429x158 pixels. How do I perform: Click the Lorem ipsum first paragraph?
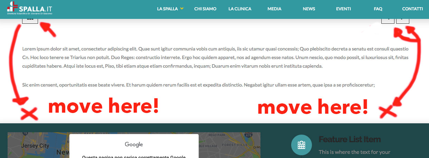click(x=215, y=58)
